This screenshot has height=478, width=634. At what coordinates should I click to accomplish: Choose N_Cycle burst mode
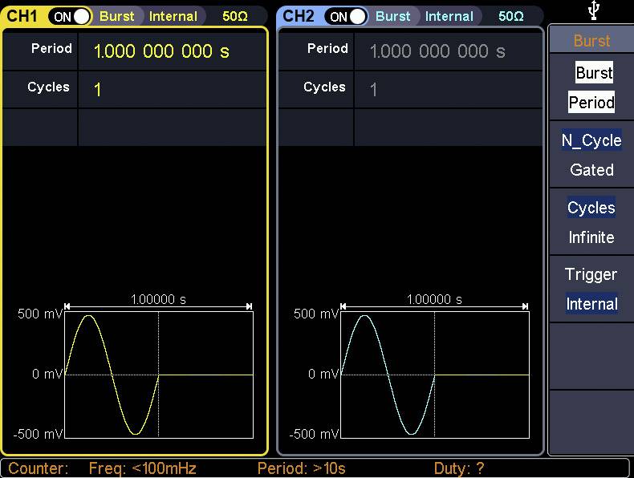[591, 140]
